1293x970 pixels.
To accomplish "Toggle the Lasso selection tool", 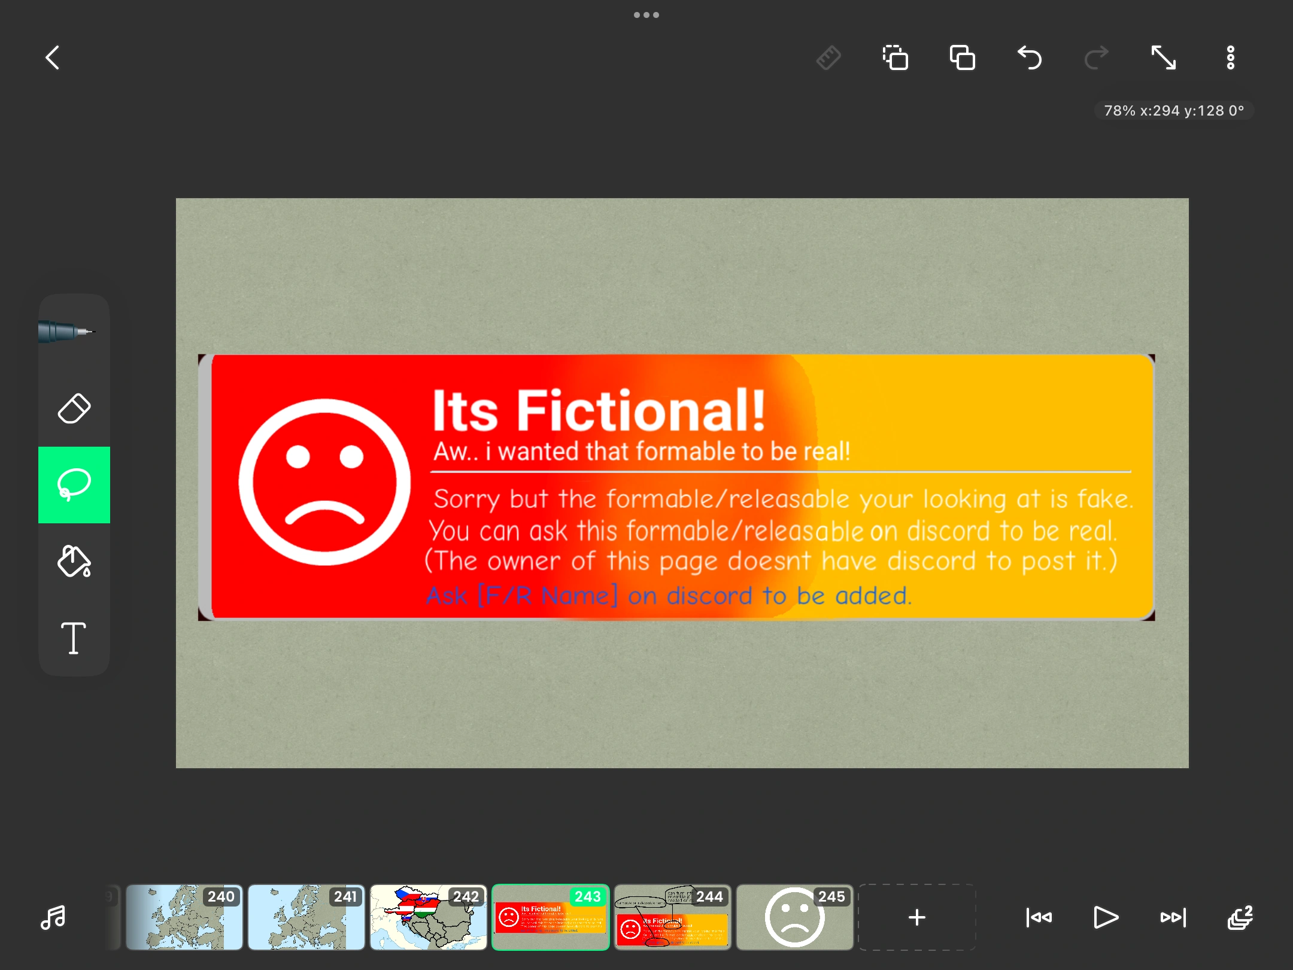I will [x=74, y=485].
